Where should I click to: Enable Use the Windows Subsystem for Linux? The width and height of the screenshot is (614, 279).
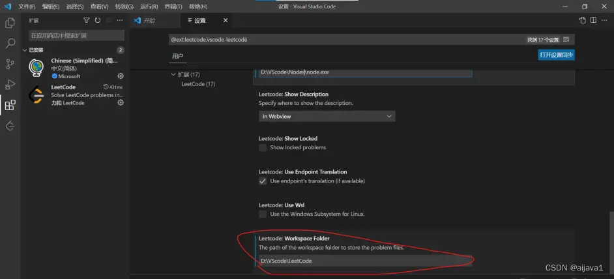point(263,214)
